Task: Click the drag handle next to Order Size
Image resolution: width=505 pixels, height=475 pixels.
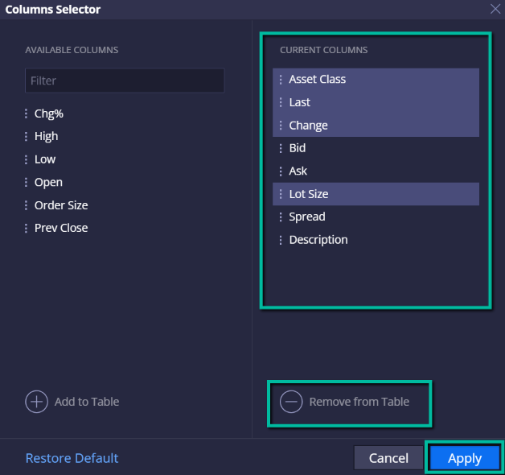Action: click(x=26, y=205)
